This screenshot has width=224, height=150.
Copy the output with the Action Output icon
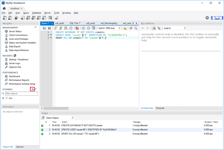[43, 118]
